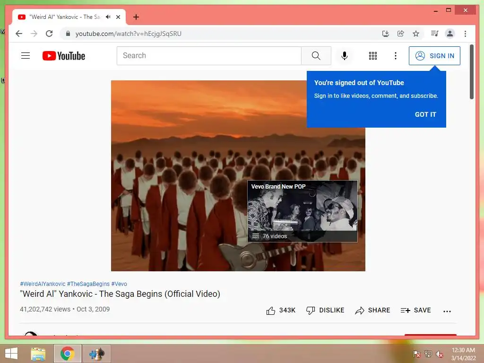Click the install app icon in address bar

385,34
